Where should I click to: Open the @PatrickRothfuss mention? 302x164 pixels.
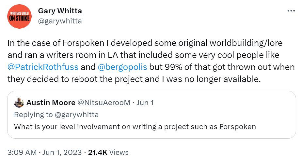[x=43, y=67]
